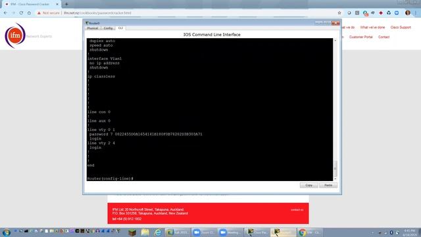This screenshot has width=421, height=237.
Task: Click the 'duplex auto' text
Action: tap(103, 41)
